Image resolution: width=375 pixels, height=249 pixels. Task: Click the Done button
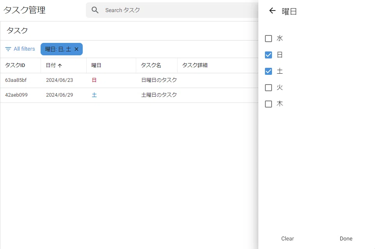[x=346, y=238]
